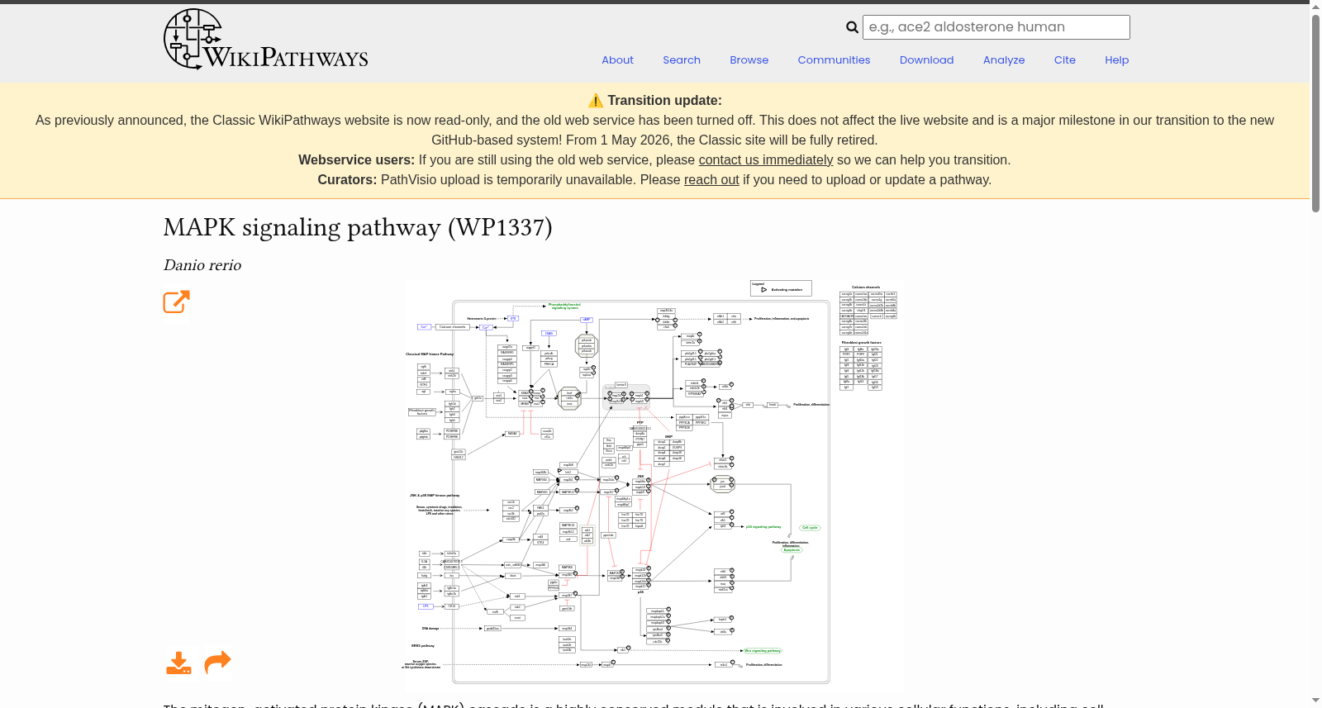
Task: Follow the 'reach out' link
Action: coord(711,180)
